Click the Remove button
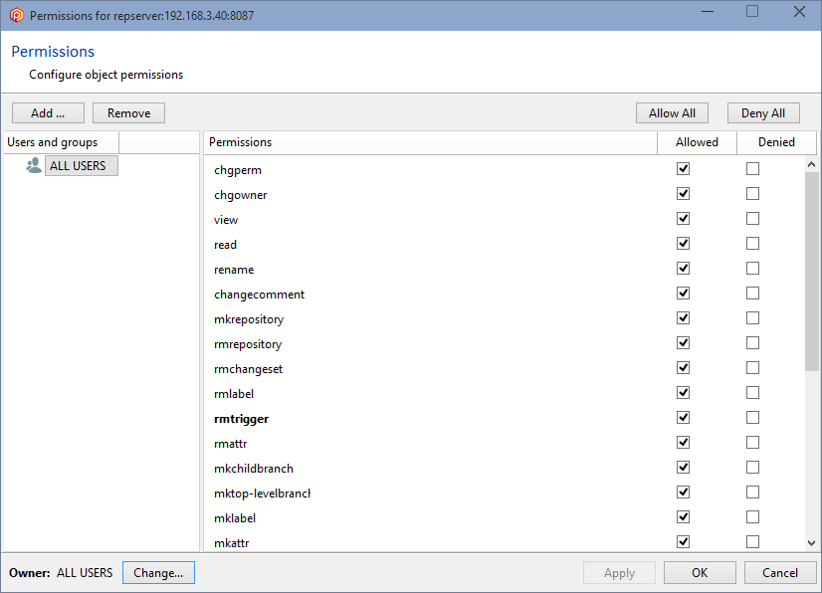Screen dimensions: 822x593 tap(129, 113)
